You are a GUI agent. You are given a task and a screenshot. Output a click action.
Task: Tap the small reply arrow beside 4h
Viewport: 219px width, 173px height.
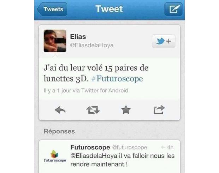163,147
